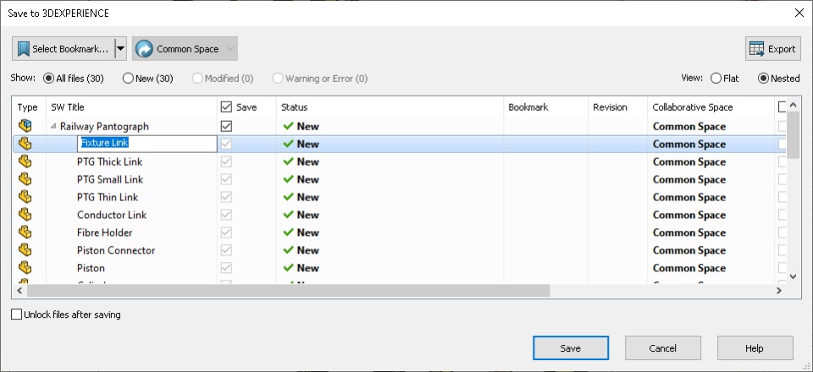Click the horizontal scrollbar thumb
813x372 pixels.
click(x=288, y=291)
